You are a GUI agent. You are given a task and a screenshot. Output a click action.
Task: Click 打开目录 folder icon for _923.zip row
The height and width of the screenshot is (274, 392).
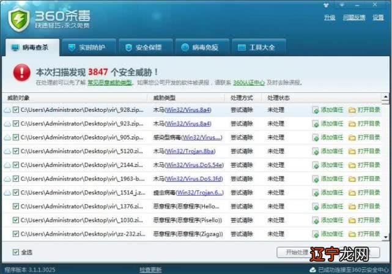pyautogui.click(x=352, y=124)
